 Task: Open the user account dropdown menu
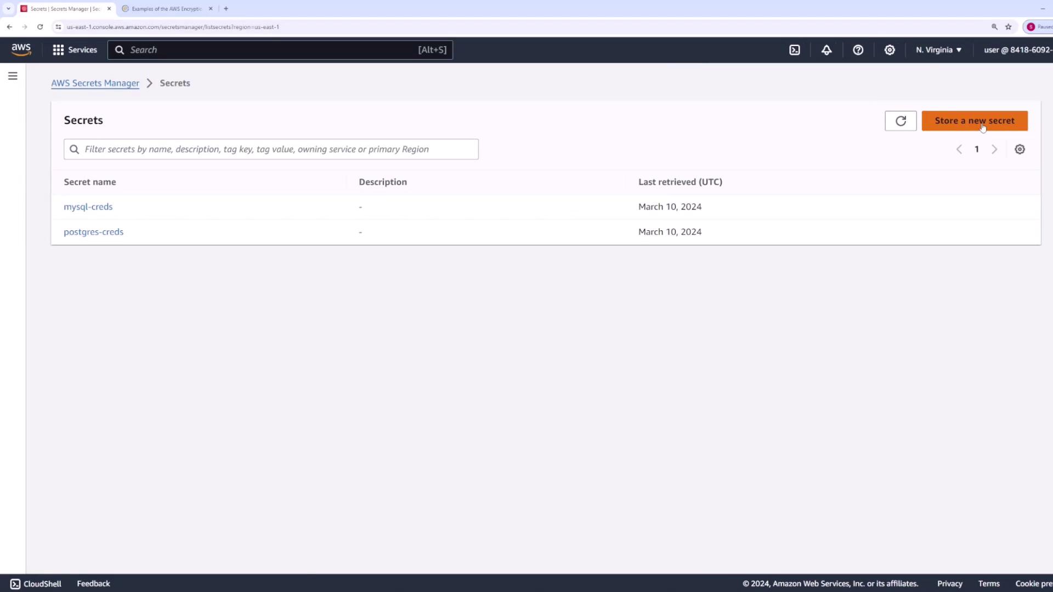click(1017, 50)
